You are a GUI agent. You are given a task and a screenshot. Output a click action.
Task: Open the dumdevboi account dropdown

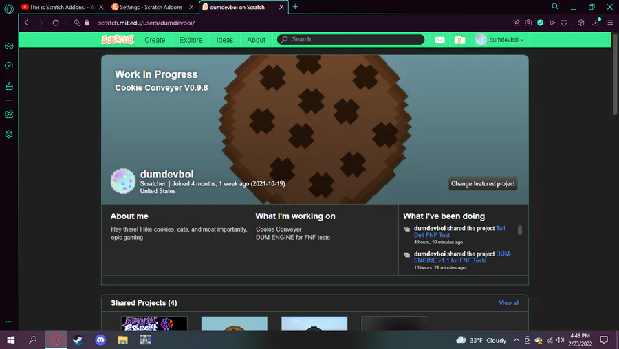(x=500, y=40)
